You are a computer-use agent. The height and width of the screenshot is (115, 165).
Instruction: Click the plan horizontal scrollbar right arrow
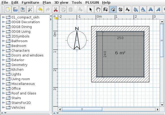[157, 109]
